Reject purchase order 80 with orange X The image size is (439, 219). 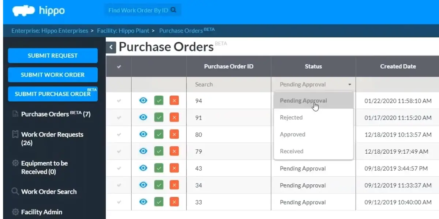point(174,134)
